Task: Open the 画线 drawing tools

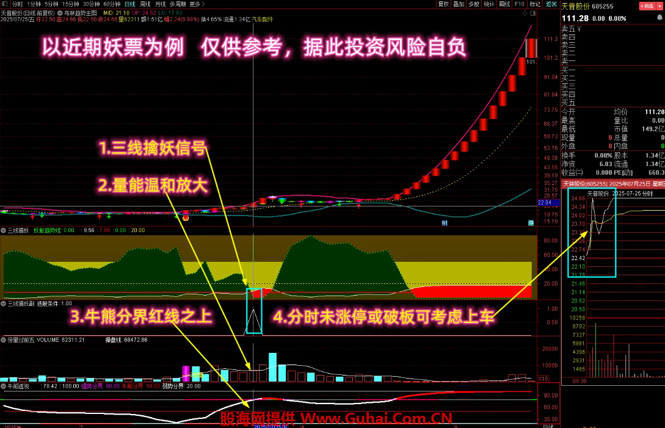Action: tap(504, 4)
